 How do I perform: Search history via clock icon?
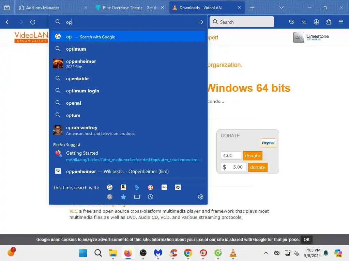point(150,197)
